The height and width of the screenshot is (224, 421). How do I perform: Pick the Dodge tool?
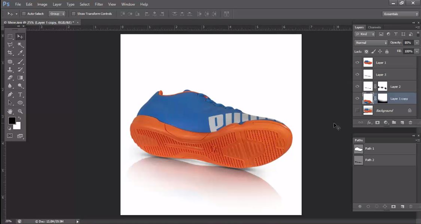coord(20,86)
